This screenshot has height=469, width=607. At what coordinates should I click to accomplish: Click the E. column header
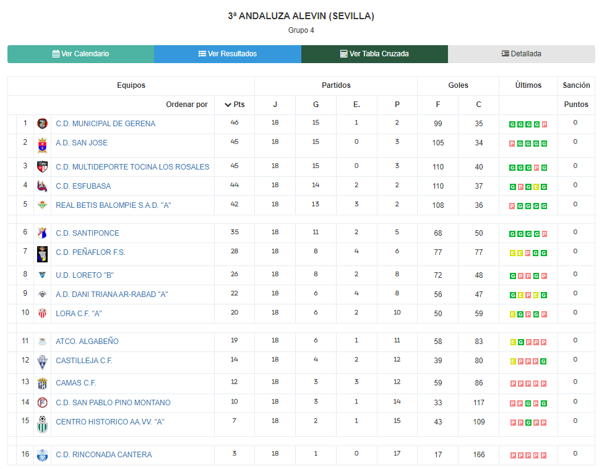click(x=356, y=105)
